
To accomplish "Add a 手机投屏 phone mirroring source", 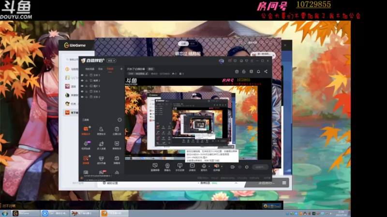I will click(x=179, y=167).
